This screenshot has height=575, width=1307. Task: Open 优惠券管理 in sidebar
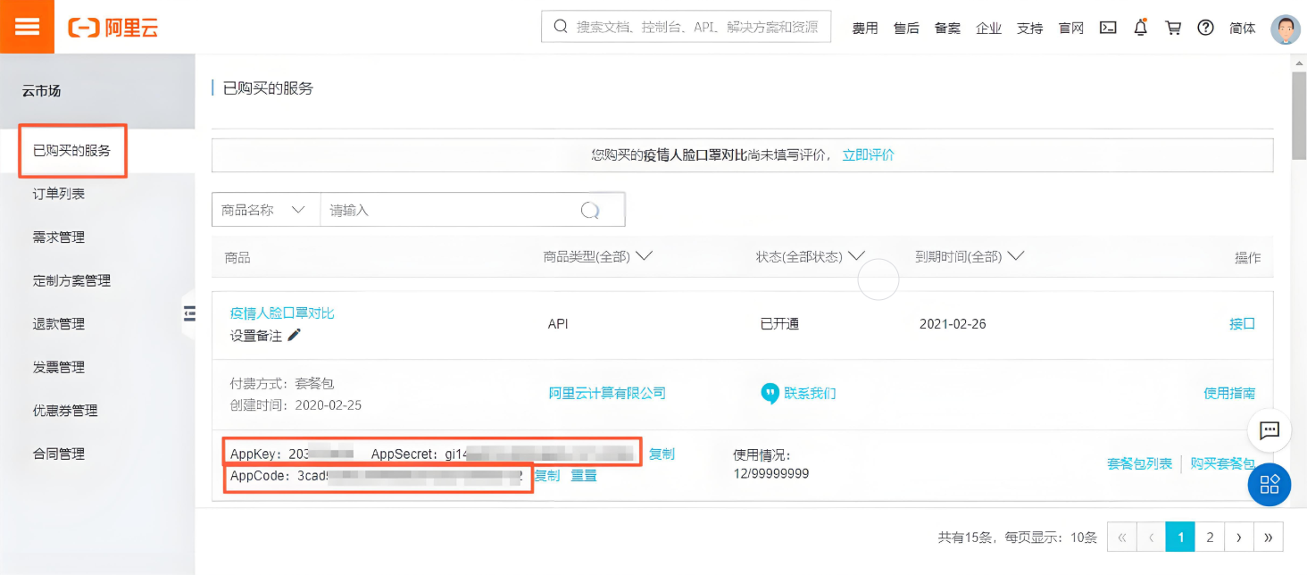[65, 411]
